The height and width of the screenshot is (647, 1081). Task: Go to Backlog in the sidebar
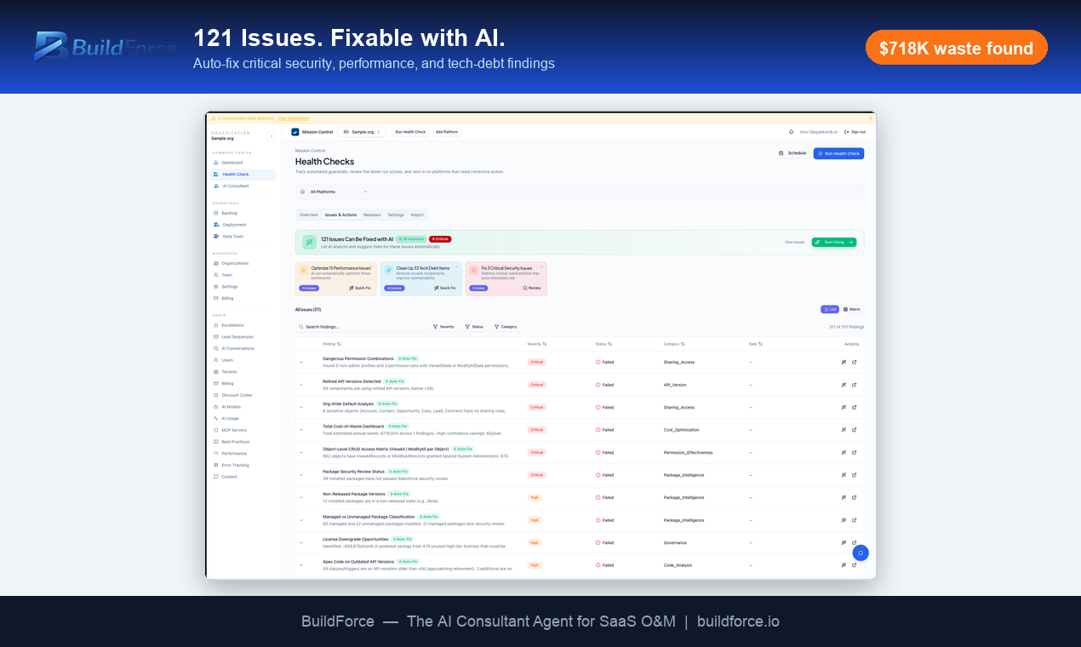click(x=229, y=213)
